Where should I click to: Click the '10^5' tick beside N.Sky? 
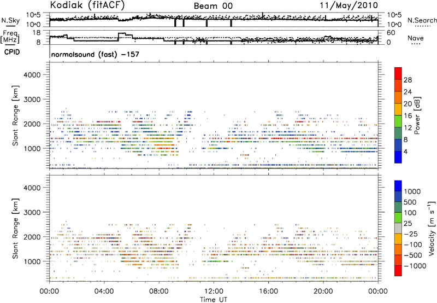pos(33,15)
